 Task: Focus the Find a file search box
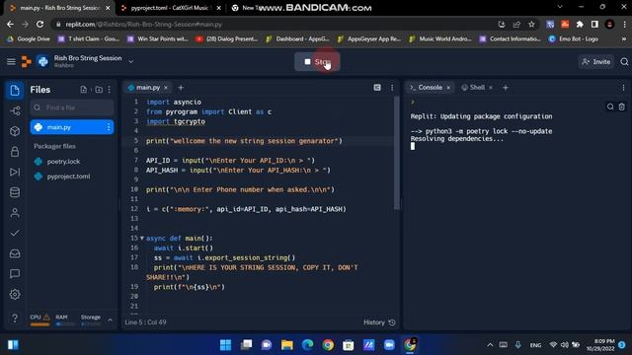tap(72, 107)
